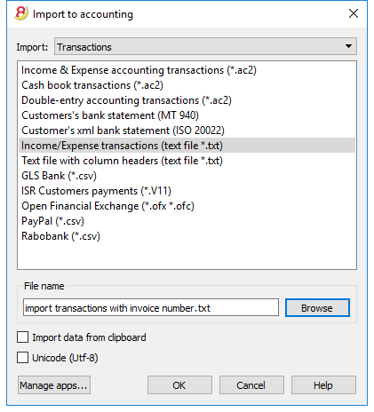Close the Import to accounting dialog

coord(354,13)
